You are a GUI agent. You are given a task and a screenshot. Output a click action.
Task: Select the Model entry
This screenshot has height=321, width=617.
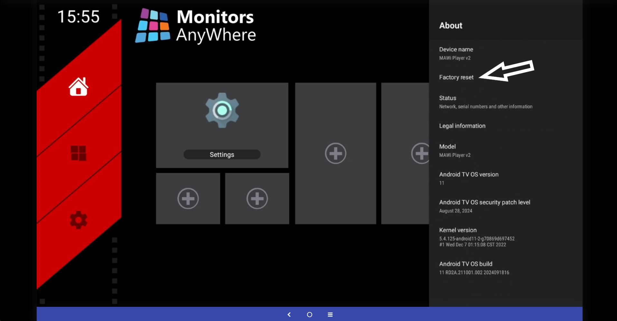point(454,151)
